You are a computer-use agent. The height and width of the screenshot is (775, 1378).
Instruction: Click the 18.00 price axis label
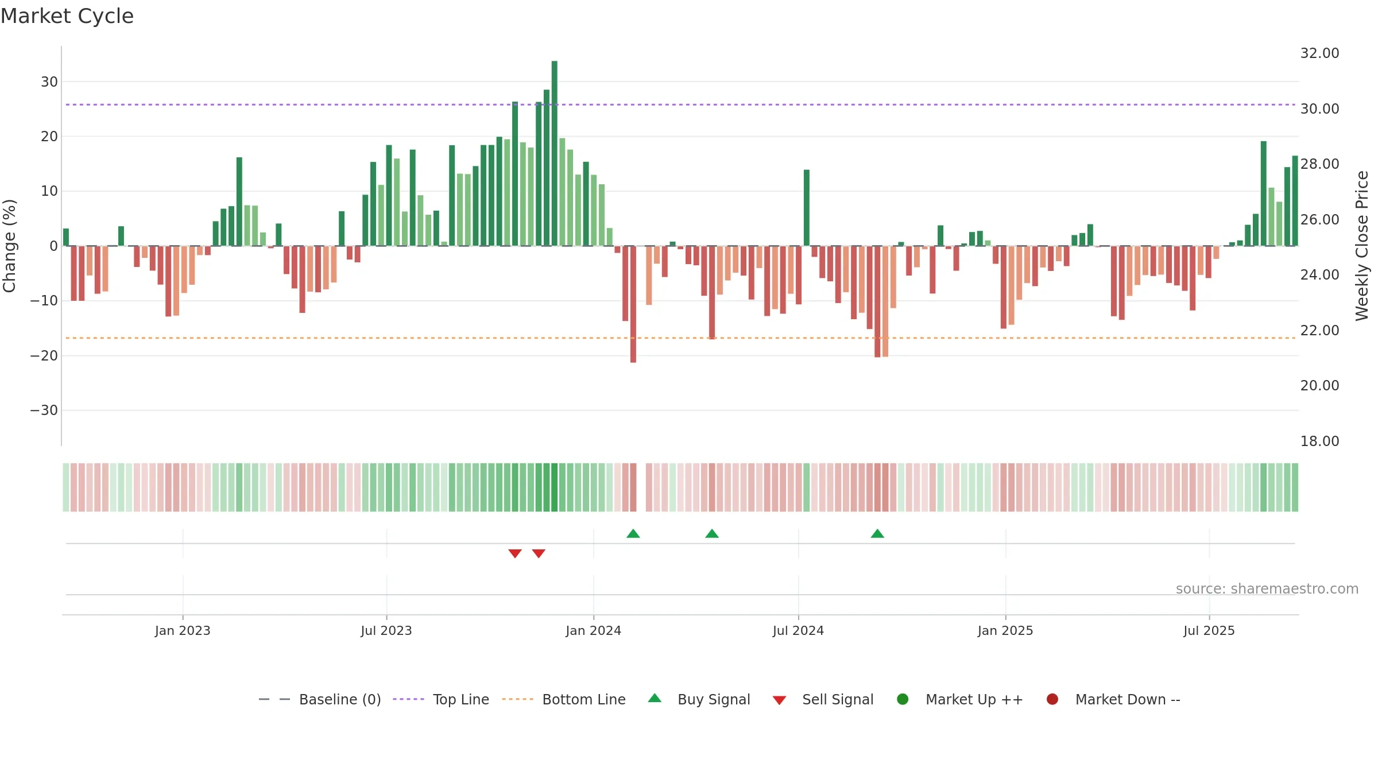click(x=1319, y=441)
